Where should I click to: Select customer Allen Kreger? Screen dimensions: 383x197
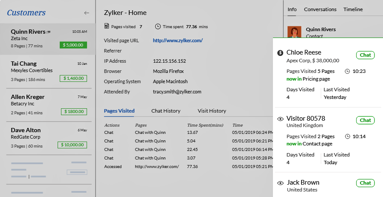tap(49, 105)
